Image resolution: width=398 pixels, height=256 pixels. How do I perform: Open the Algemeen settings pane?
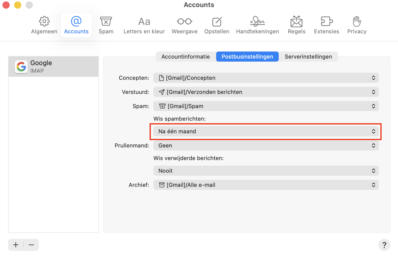click(44, 25)
